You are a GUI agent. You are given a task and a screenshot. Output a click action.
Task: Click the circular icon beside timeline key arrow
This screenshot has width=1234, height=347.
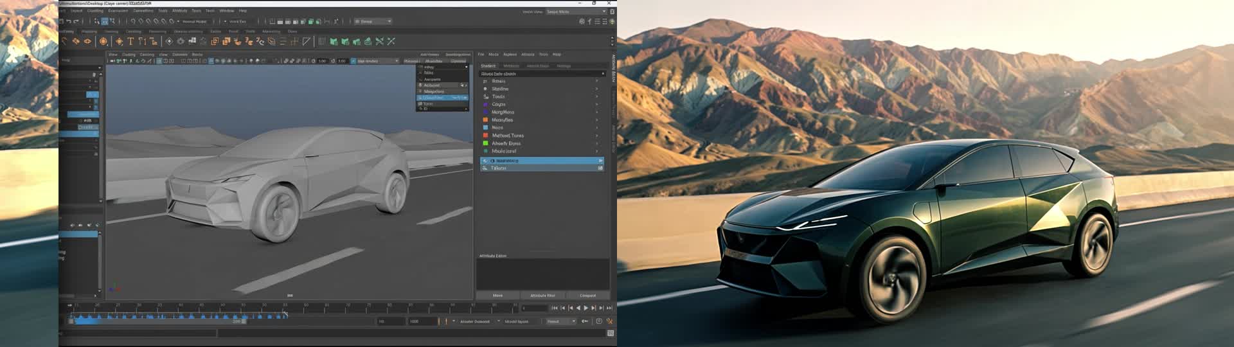pos(599,321)
